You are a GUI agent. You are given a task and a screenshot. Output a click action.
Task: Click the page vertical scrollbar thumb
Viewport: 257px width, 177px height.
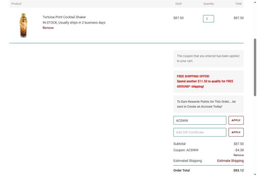point(255,67)
